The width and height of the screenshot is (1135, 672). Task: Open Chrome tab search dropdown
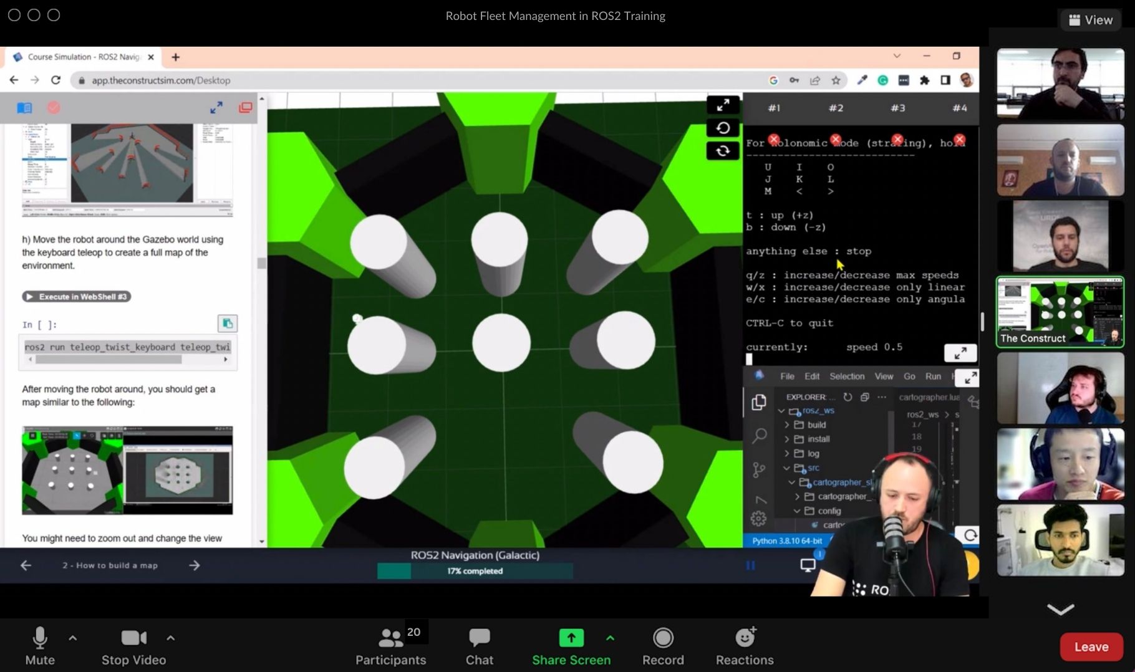pos(897,55)
